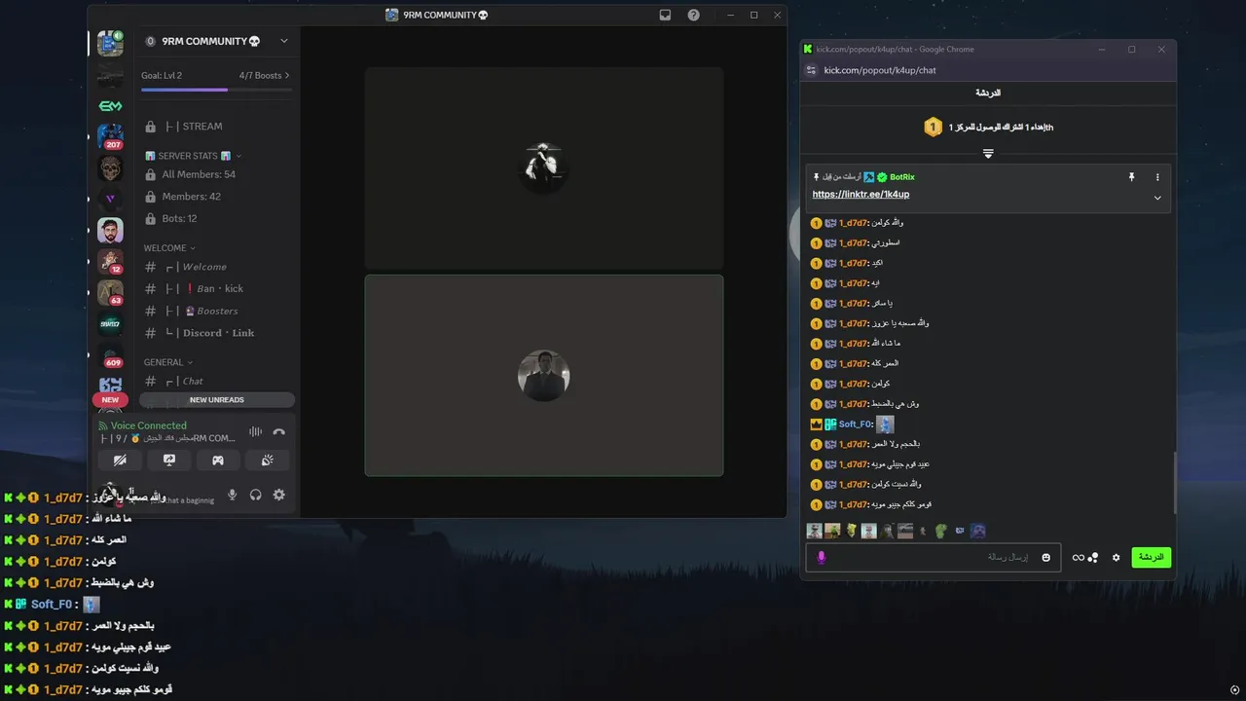The height and width of the screenshot is (701, 1246).
Task: Click the emote image posted by Soft_F0
Action: pos(885,424)
